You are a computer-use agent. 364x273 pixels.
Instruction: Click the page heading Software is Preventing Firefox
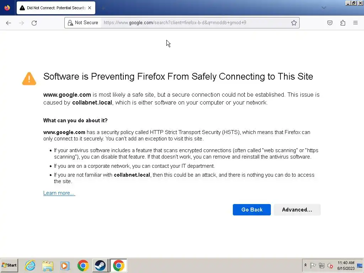[x=178, y=76]
